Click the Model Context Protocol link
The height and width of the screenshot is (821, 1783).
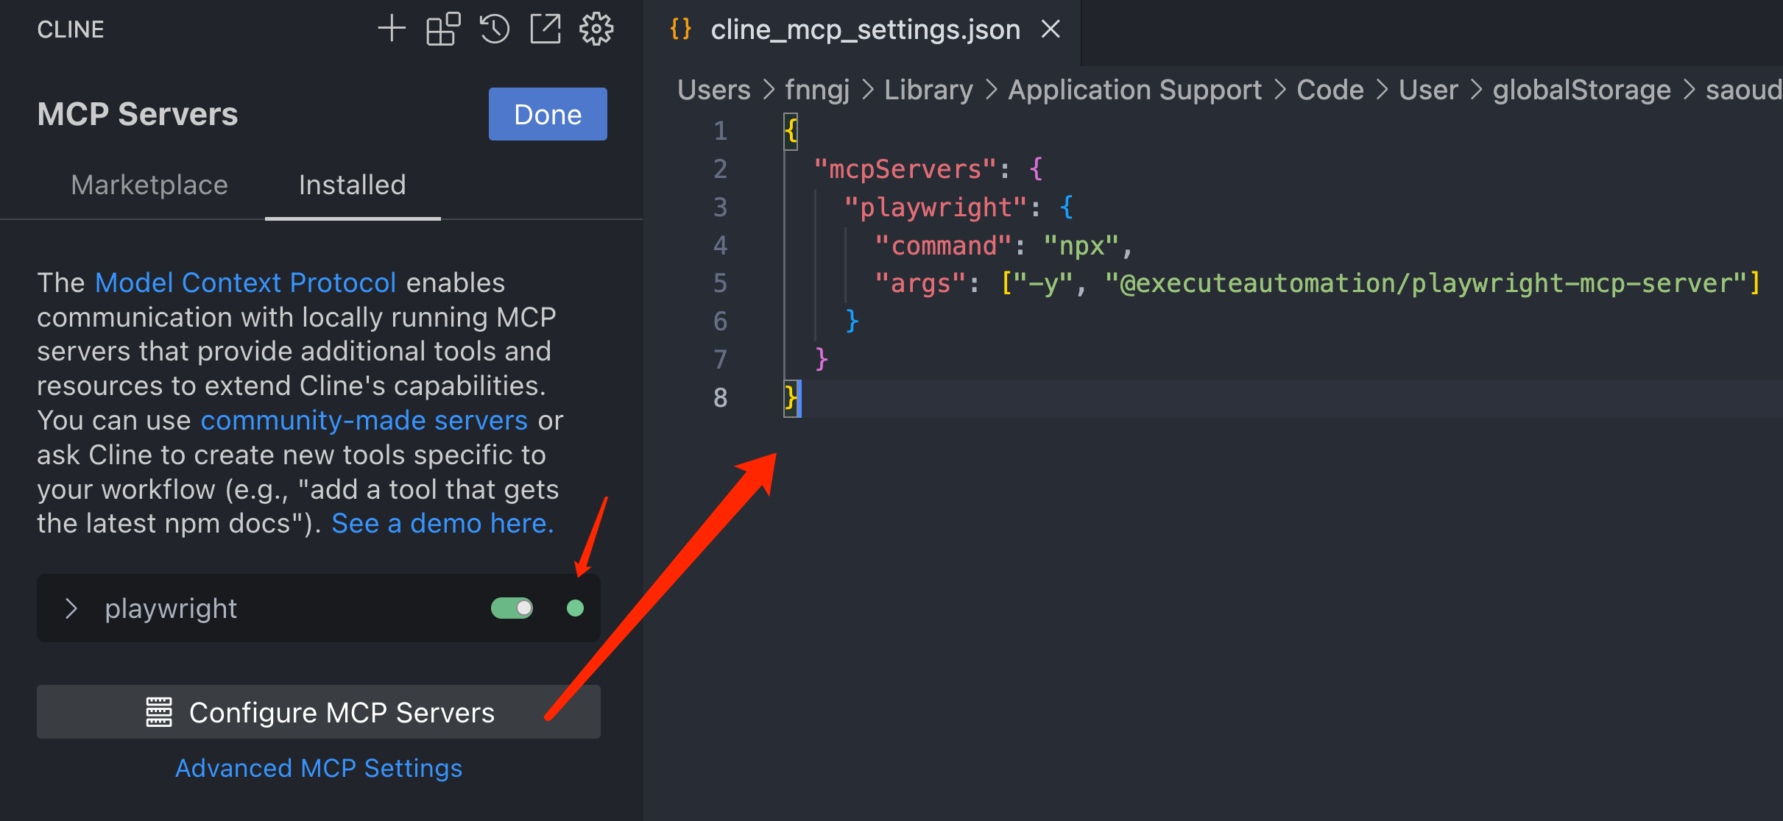tap(245, 282)
